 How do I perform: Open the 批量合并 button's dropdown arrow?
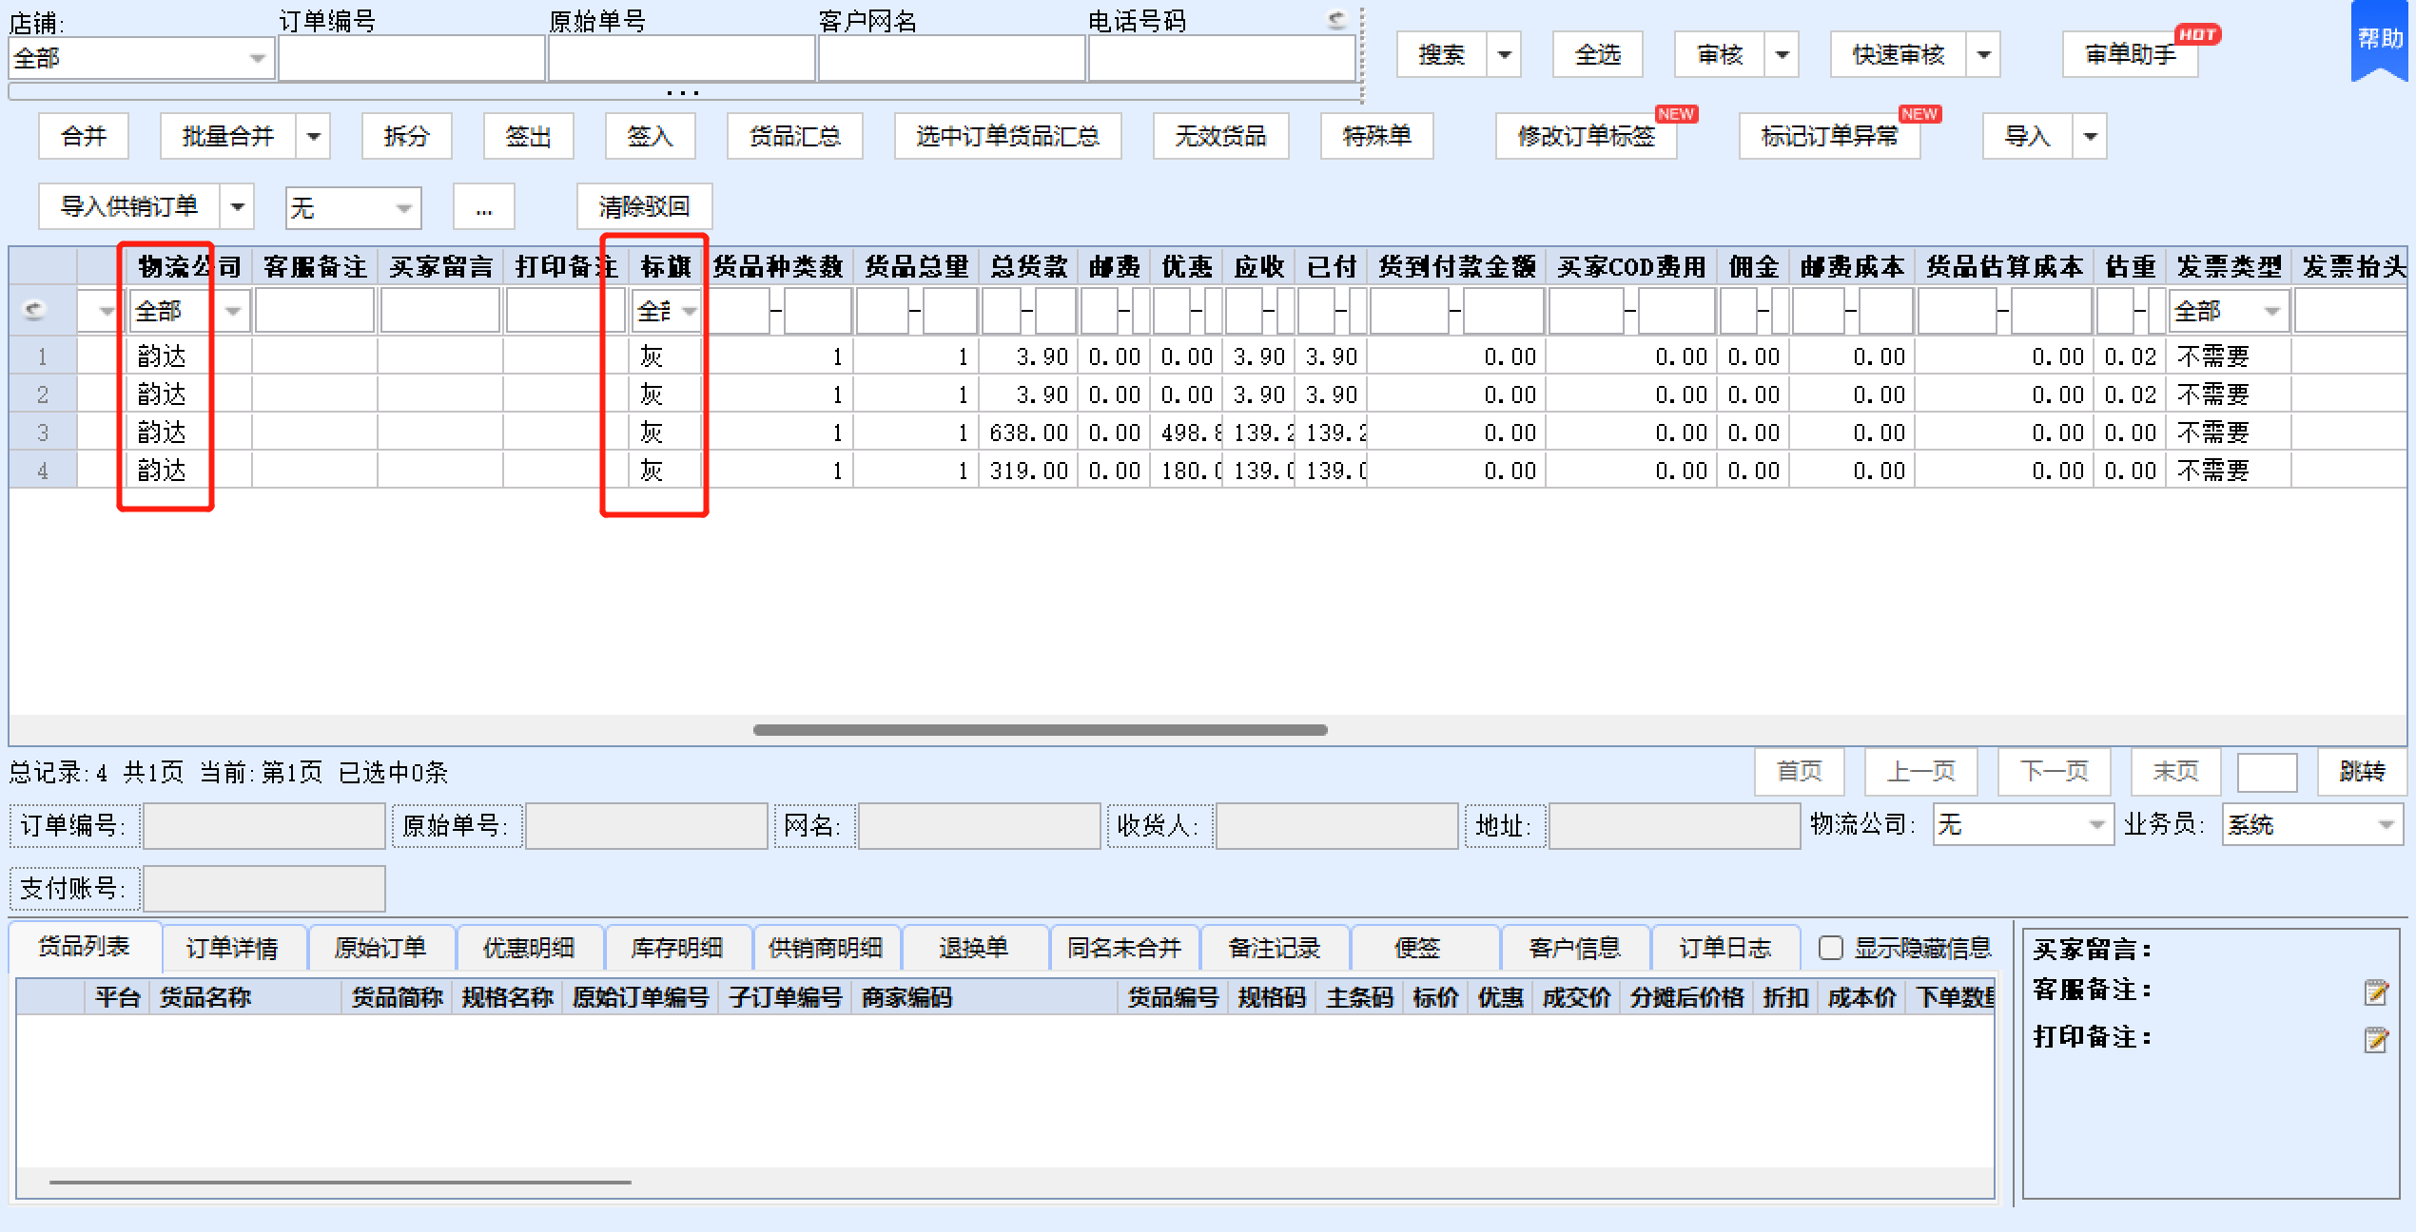pos(313,137)
